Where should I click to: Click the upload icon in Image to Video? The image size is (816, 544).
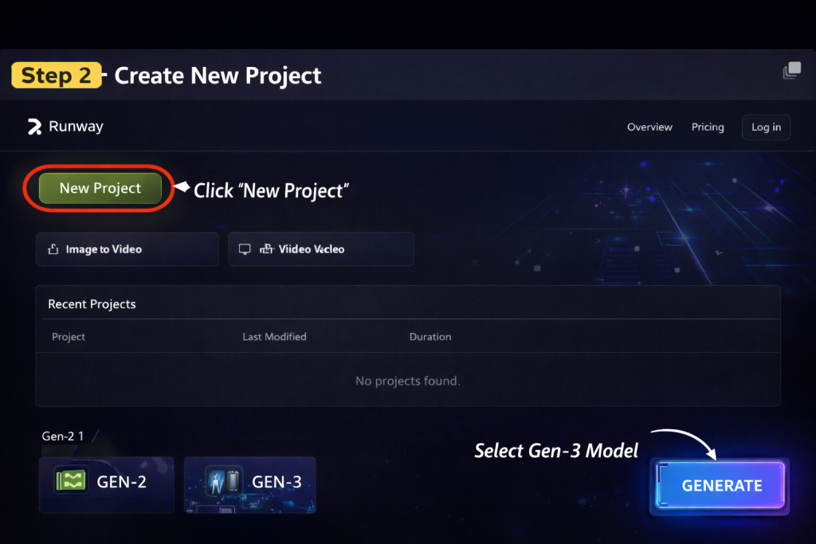click(53, 249)
